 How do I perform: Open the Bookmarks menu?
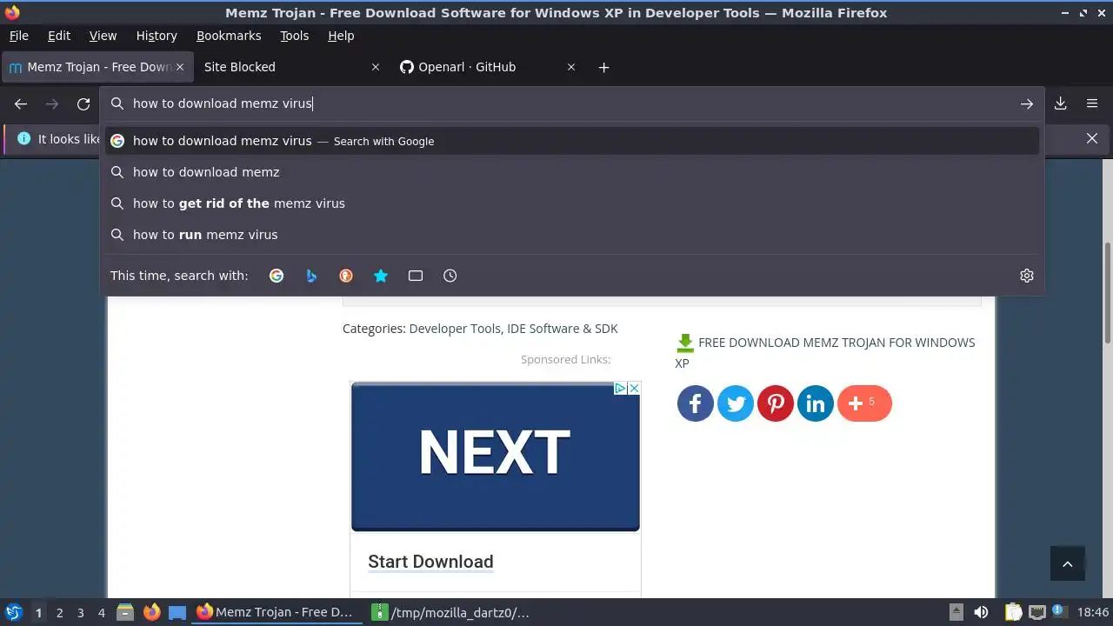pos(229,36)
